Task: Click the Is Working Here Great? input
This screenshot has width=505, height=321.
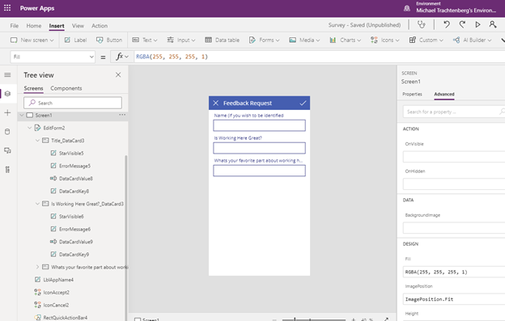Action: pos(259,148)
